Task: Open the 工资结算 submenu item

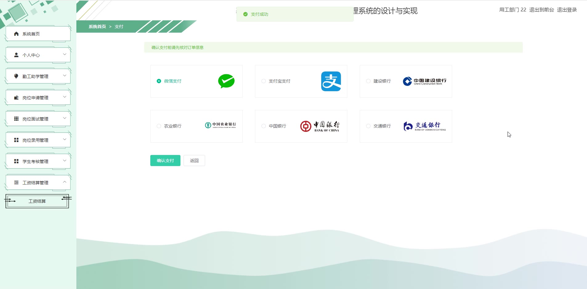Action: [x=37, y=201]
